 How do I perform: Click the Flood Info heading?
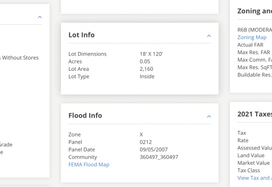85,115
